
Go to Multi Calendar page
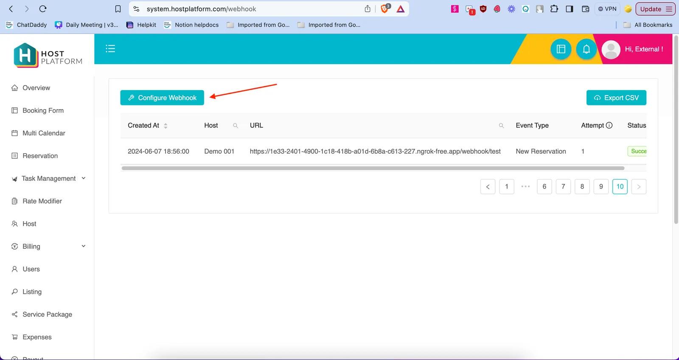point(44,133)
